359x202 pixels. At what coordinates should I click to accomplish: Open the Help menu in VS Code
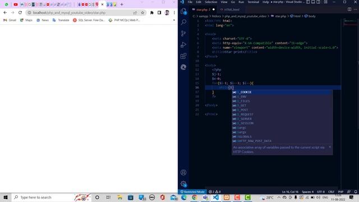[265, 2]
